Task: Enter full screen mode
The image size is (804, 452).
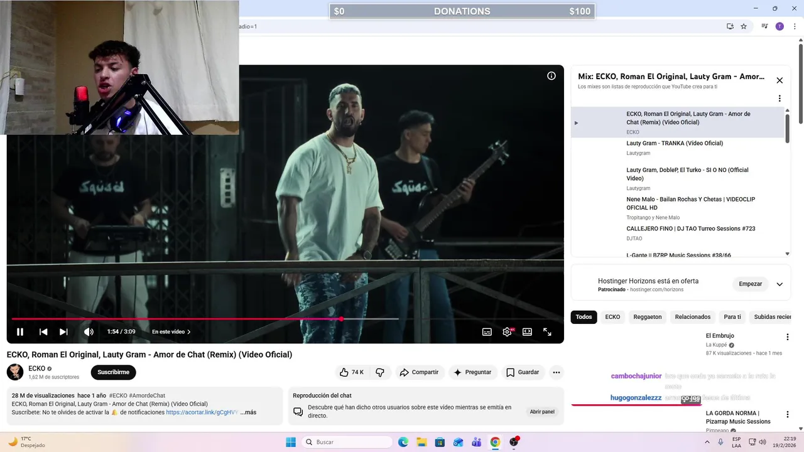Action: coord(547,331)
